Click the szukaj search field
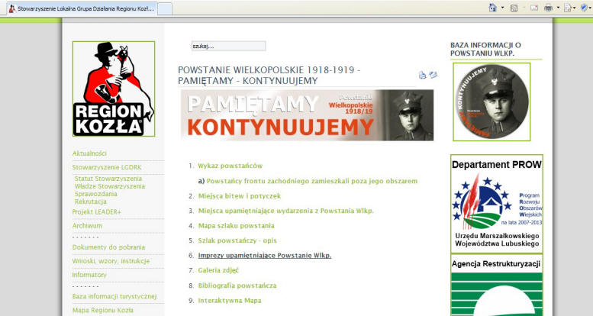Viewport: 593px width, 316px height. (x=228, y=46)
